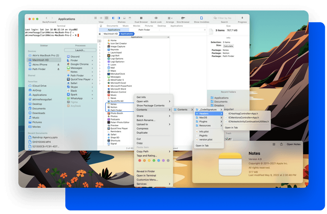The height and width of the screenshot is (214, 327).
Task: Click the Search field in the toolbar
Action: tap(225, 18)
